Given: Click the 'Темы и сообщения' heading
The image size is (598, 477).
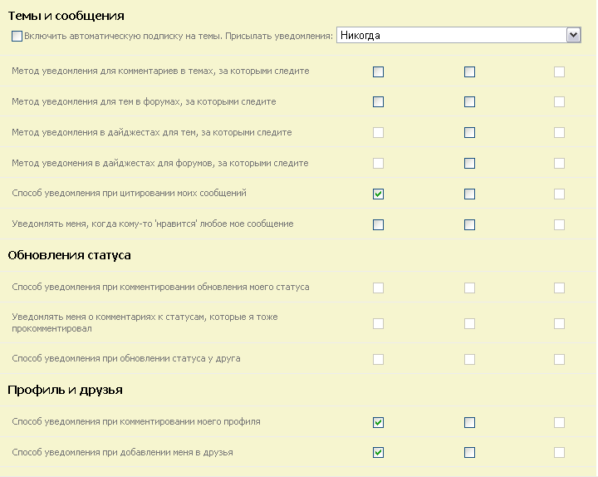Looking at the screenshot, I should click(x=66, y=16).
